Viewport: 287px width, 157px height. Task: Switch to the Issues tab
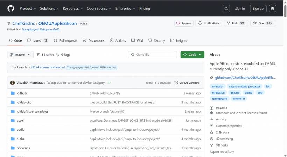pos(37,40)
